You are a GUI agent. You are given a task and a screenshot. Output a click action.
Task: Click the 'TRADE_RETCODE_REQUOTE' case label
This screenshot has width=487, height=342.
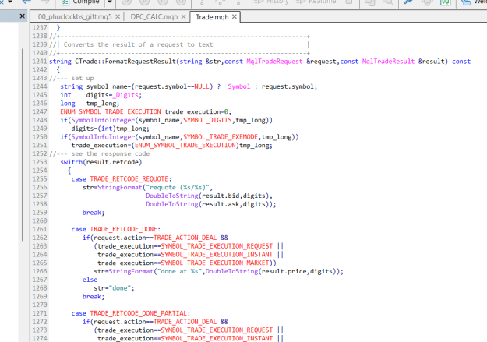pos(129,179)
